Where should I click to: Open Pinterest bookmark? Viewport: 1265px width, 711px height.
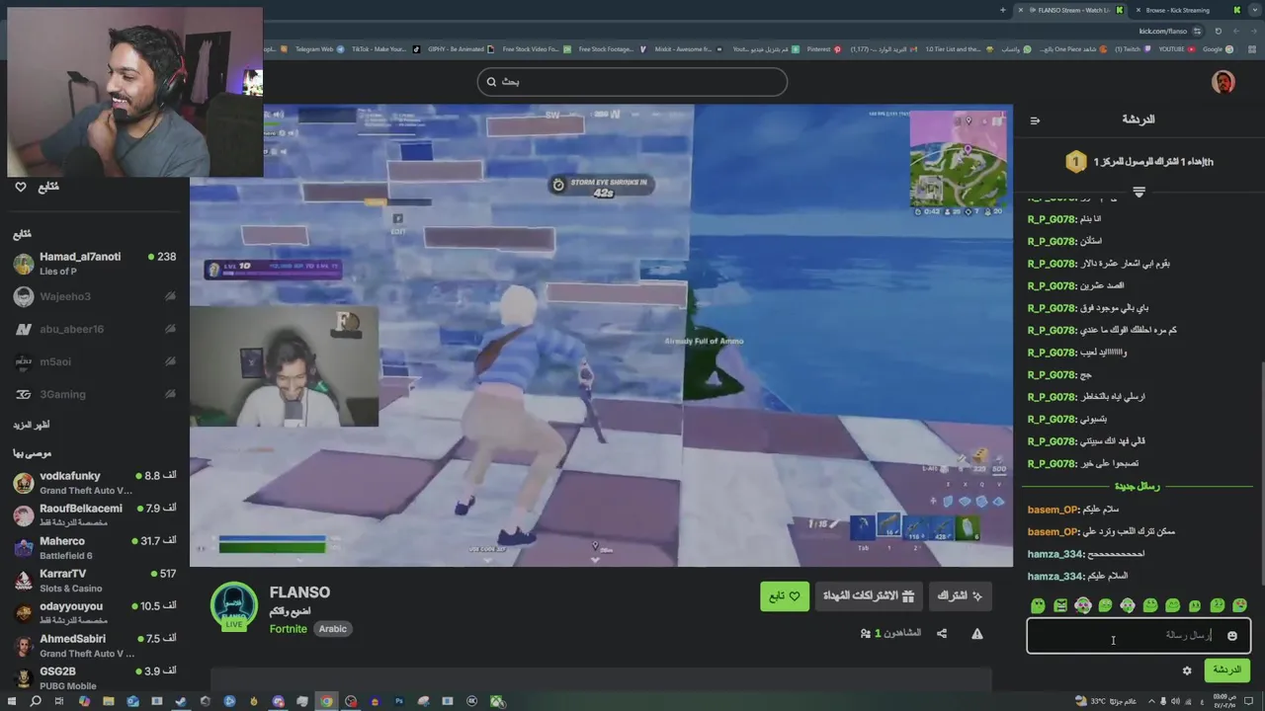[x=823, y=49]
